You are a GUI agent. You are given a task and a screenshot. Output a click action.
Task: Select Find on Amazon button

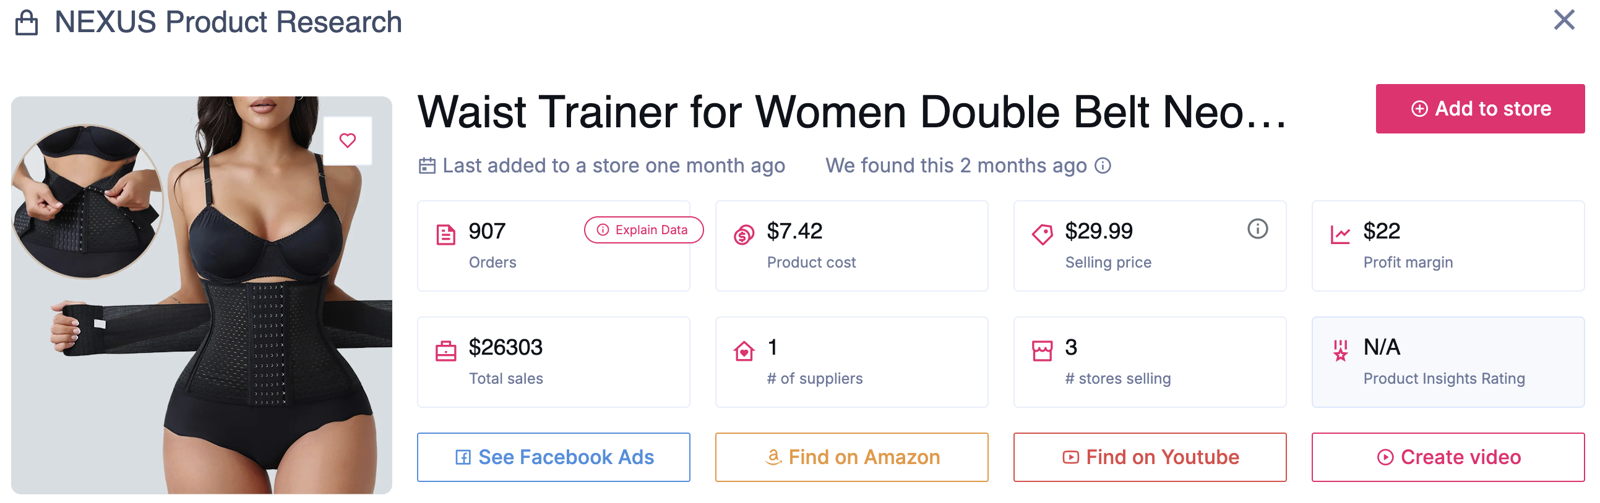tap(851, 457)
